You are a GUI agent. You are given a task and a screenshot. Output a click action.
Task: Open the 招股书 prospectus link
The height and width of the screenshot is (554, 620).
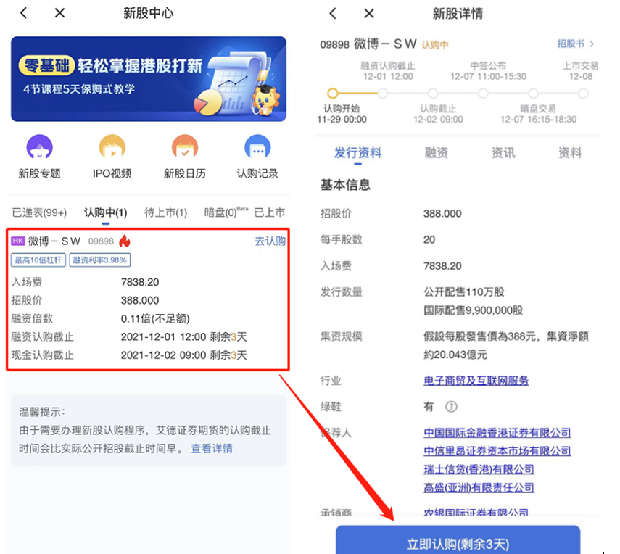tap(571, 44)
